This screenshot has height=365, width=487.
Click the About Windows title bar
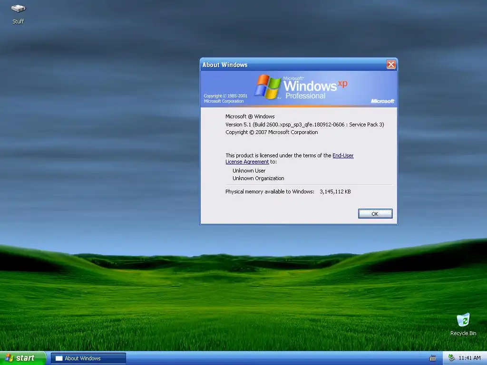293,65
